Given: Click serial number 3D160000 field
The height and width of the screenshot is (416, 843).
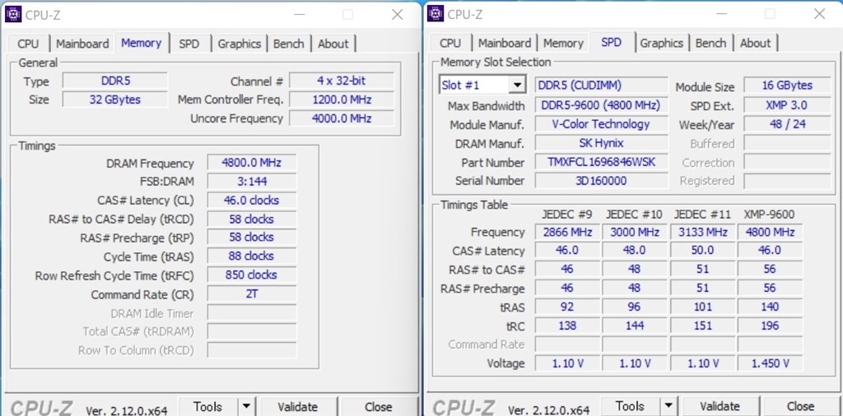Looking at the screenshot, I should [x=601, y=180].
